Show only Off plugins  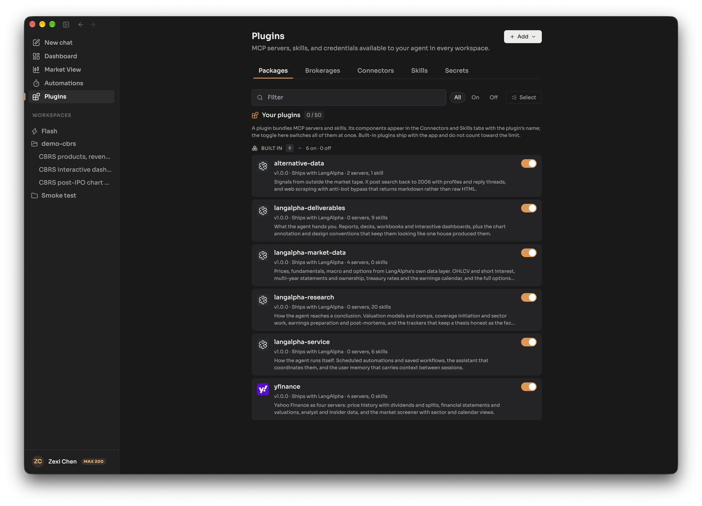(494, 97)
